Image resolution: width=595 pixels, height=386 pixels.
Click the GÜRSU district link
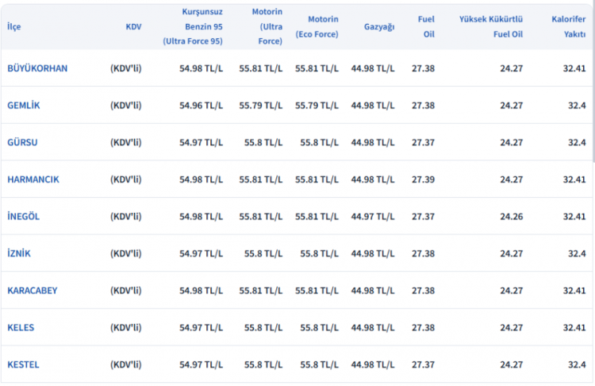click(x=22, y=142)
